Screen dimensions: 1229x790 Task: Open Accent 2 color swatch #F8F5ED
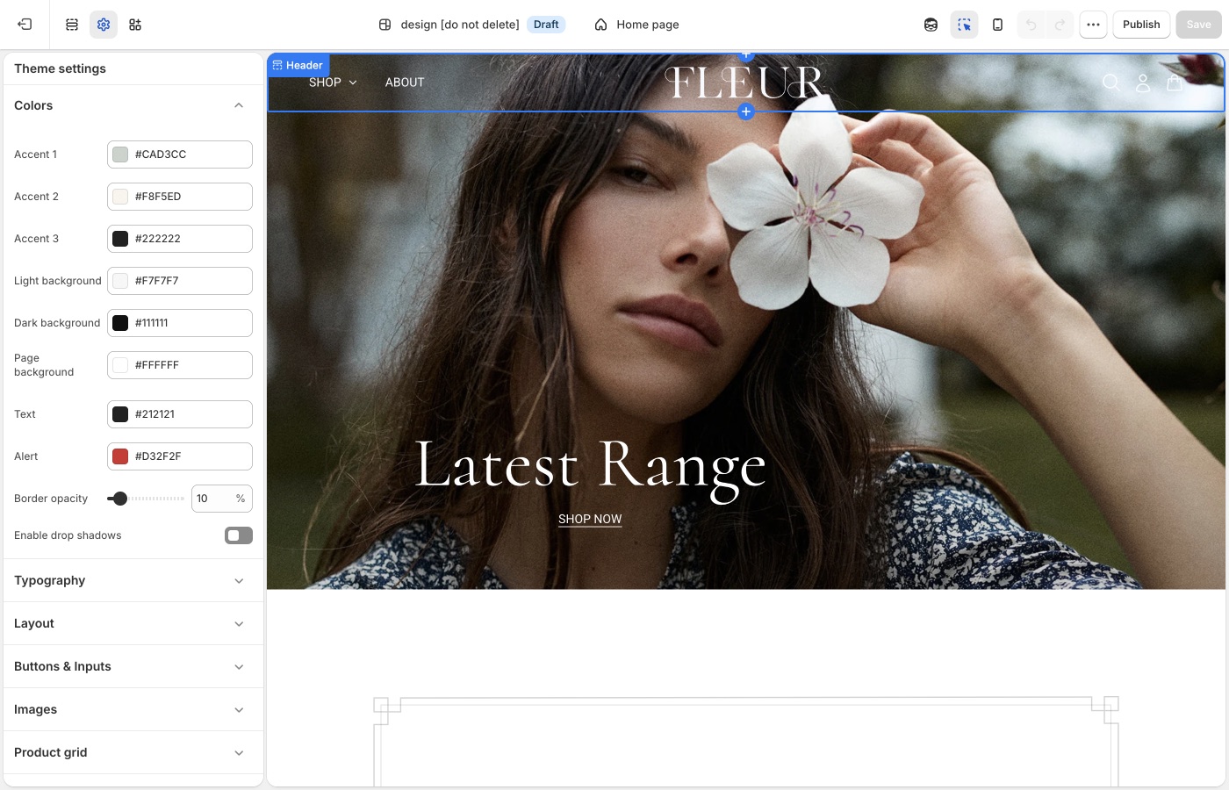click(120, 197)
